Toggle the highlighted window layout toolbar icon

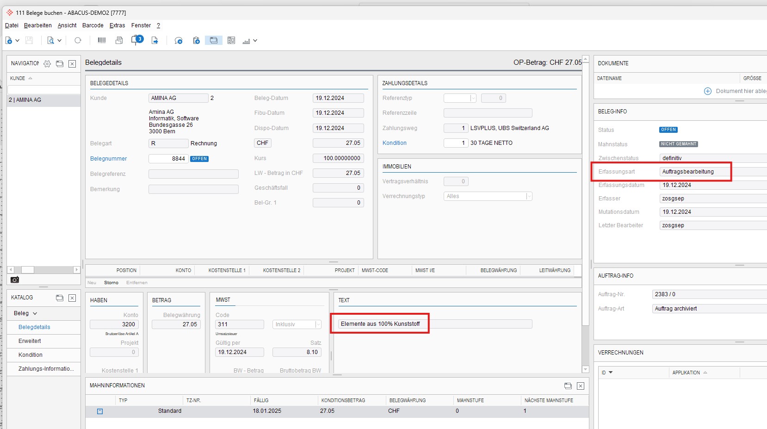coord(214,41)
